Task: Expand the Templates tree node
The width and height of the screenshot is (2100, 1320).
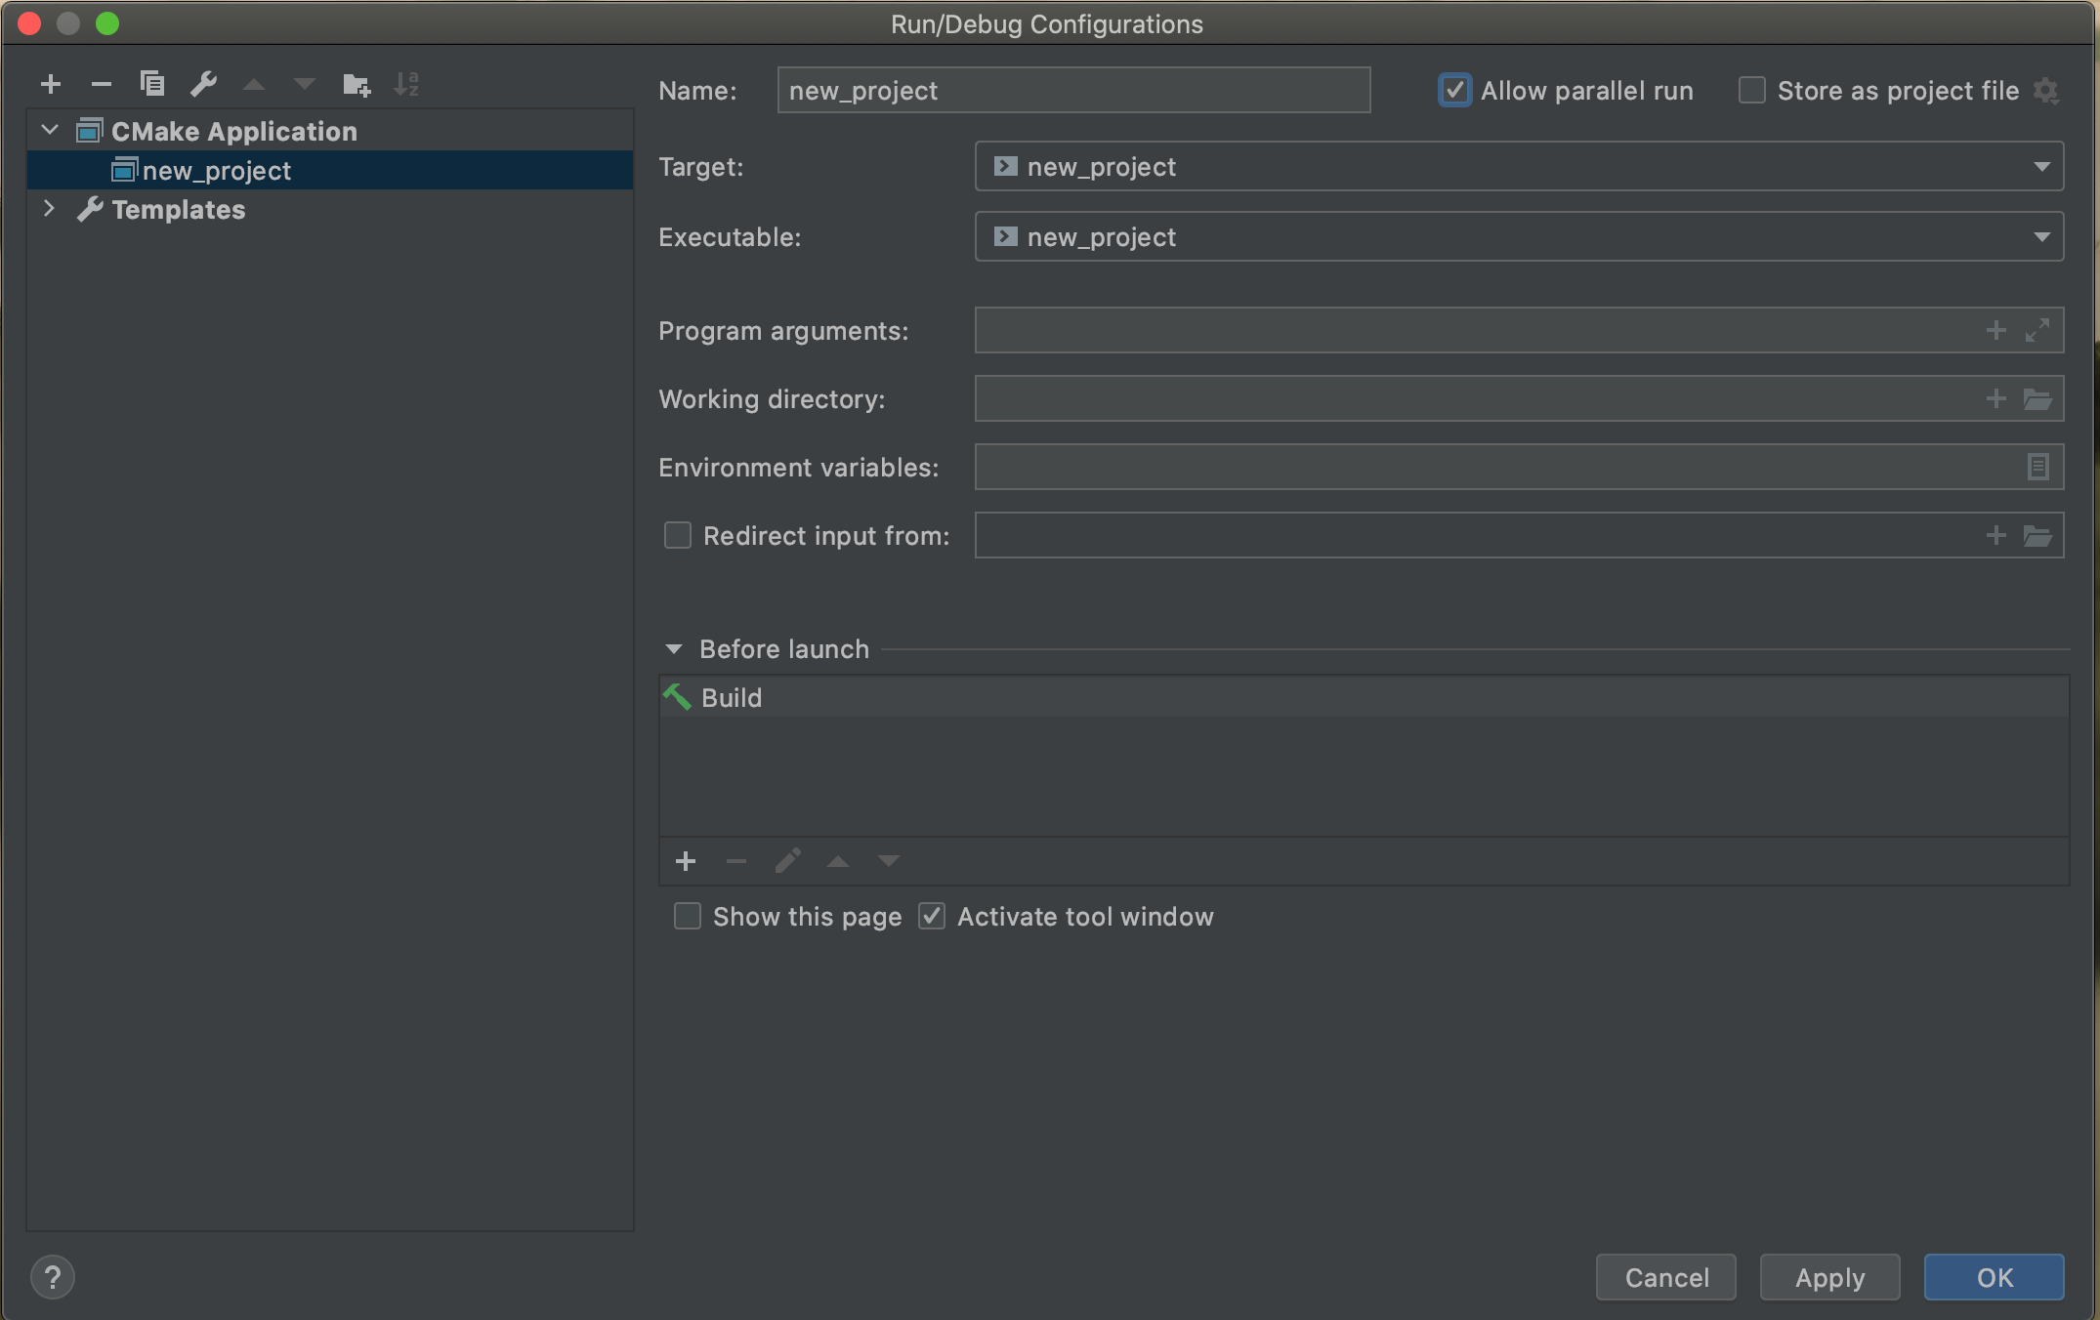Action: [49, 209]
